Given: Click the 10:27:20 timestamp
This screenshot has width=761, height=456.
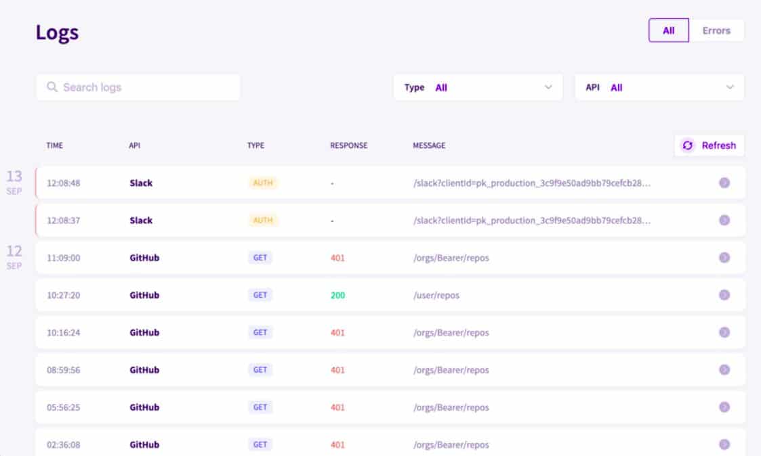Looking at the screenshot, I should 63,295.
